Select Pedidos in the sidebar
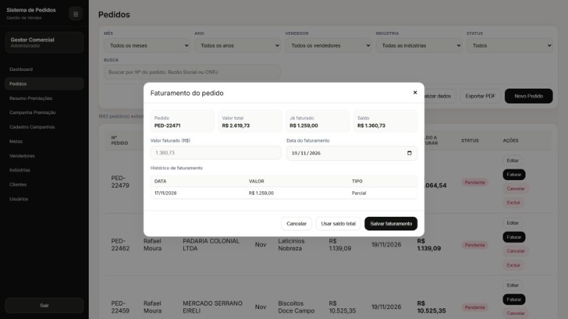The image size is (568, 319). 45,84
